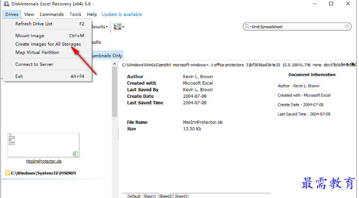Open the MsoIrmProtector.xls file name link

[44, 161]
